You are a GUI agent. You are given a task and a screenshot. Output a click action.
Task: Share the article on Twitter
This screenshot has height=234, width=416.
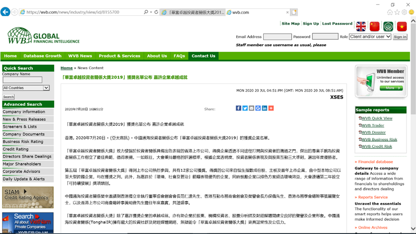point(245,108)
